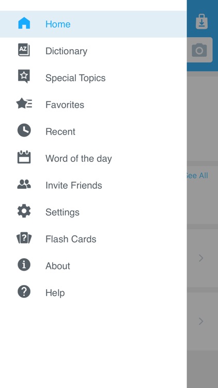Open the Word of the day label
This screenshot has height=388, width=218.
click(79, 159)
